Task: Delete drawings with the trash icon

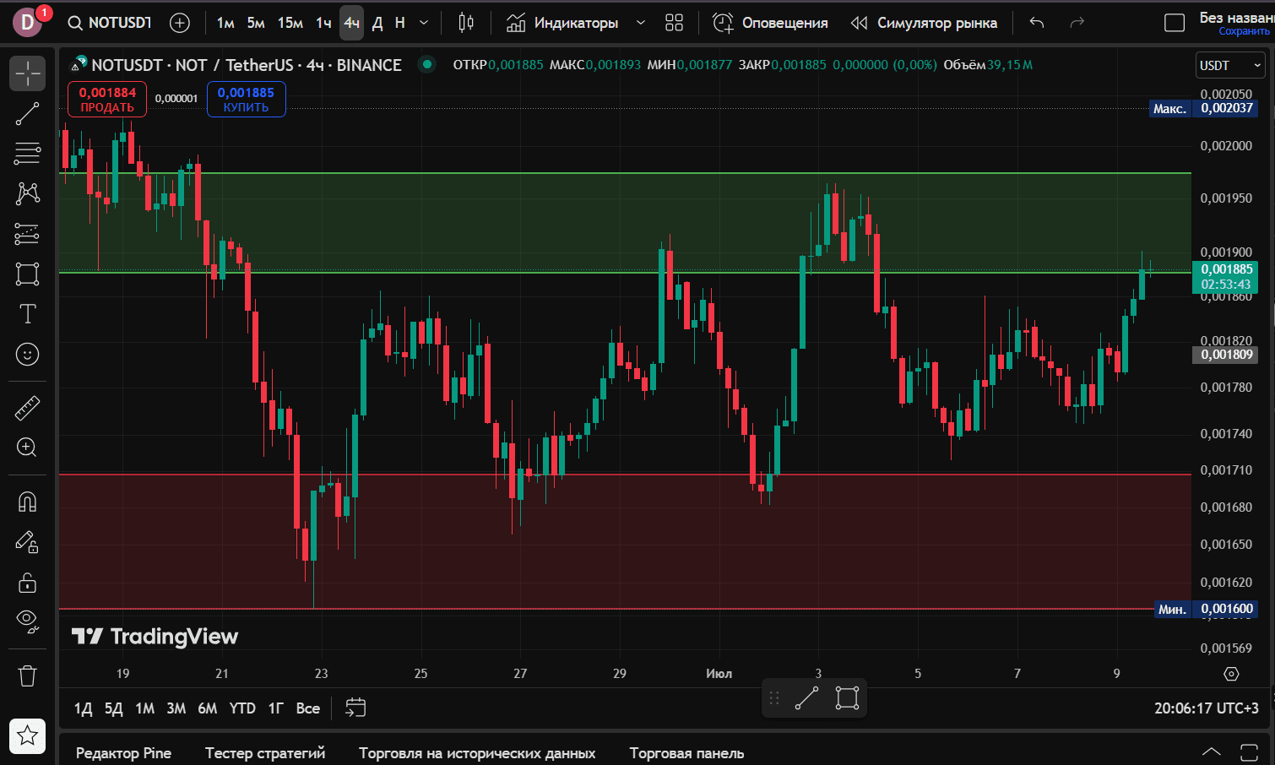Action: 27,675
